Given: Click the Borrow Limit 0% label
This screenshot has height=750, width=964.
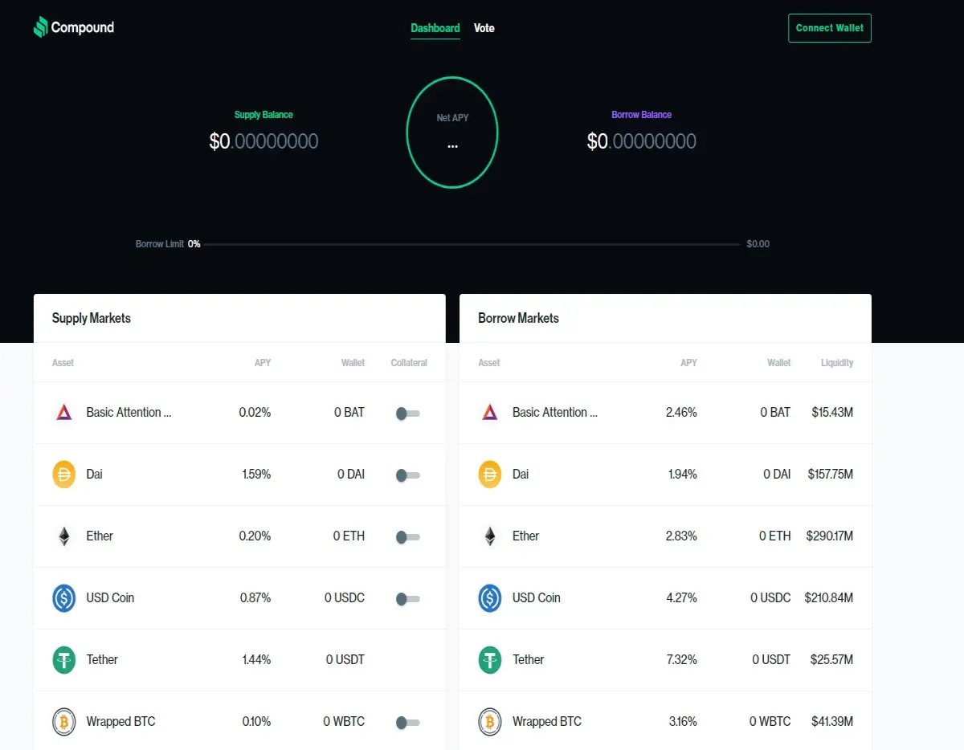Looking at the screenshot, I should point(168,244).
